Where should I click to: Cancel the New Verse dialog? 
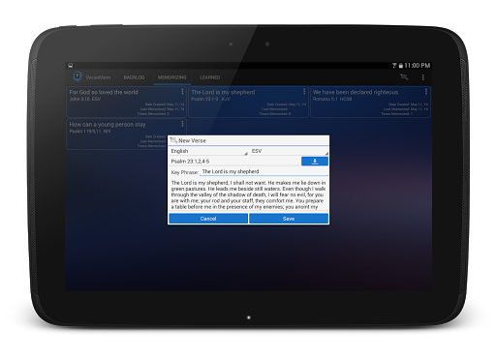coord(208,219)
